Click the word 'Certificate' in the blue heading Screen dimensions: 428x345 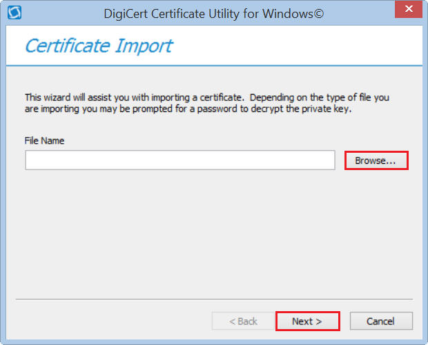point(67,46)
